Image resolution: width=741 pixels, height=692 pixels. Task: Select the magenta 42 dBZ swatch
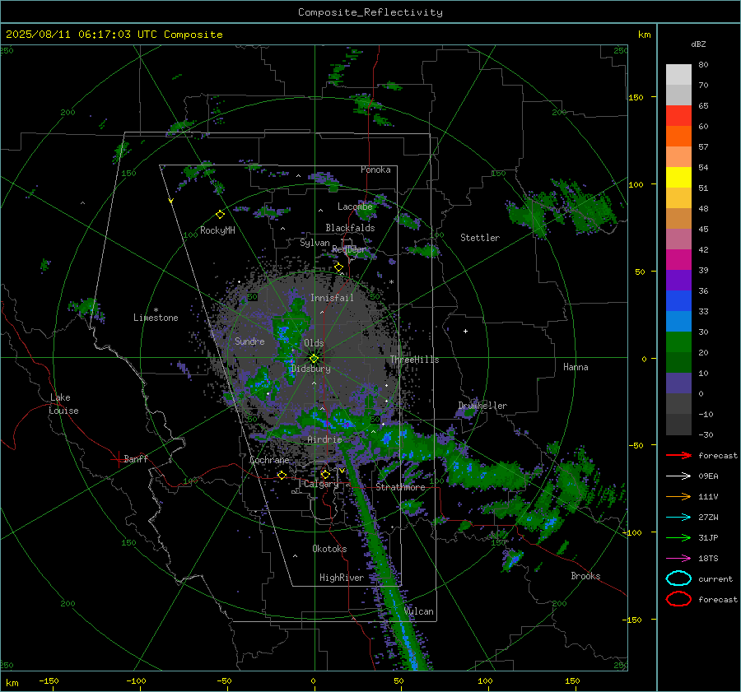(678, 259)
